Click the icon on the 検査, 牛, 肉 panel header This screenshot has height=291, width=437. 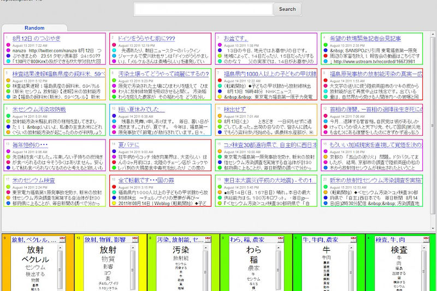[427, 239]
